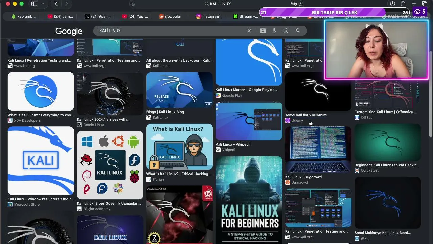Click the page settings icon in address bar

pyautogui.click(x=134, y=4)
